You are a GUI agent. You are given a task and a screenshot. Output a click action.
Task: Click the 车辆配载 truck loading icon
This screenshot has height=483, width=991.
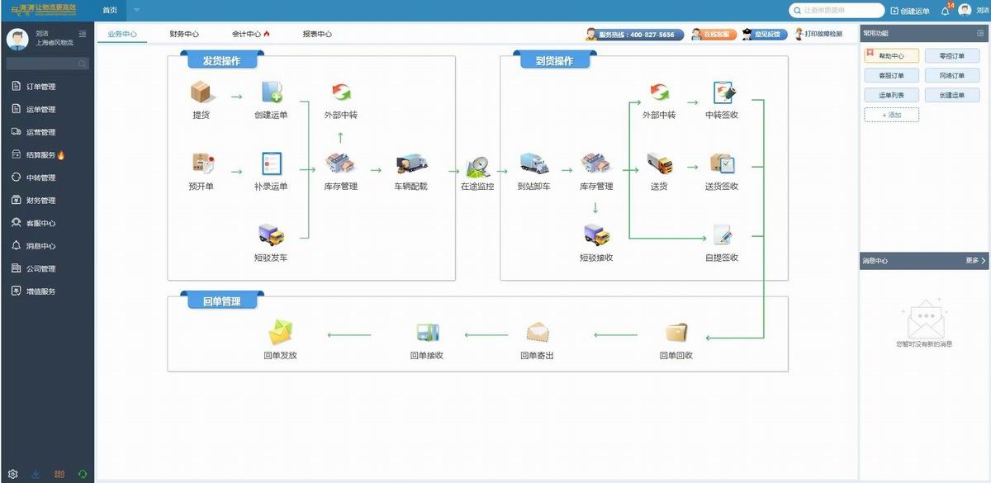pyautogui.click(x=411, y=164)
